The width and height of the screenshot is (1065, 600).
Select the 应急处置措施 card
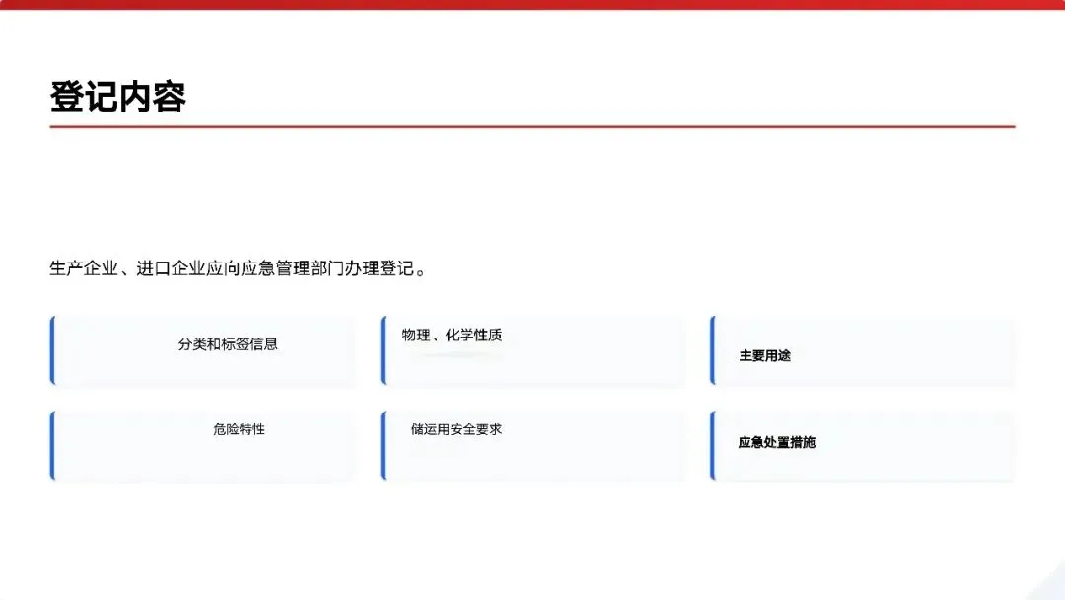pos(863,446)
